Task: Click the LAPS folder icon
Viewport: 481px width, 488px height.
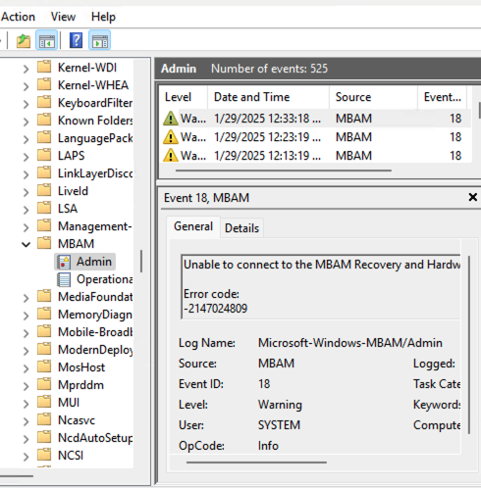Action: [x=44, y=155]
